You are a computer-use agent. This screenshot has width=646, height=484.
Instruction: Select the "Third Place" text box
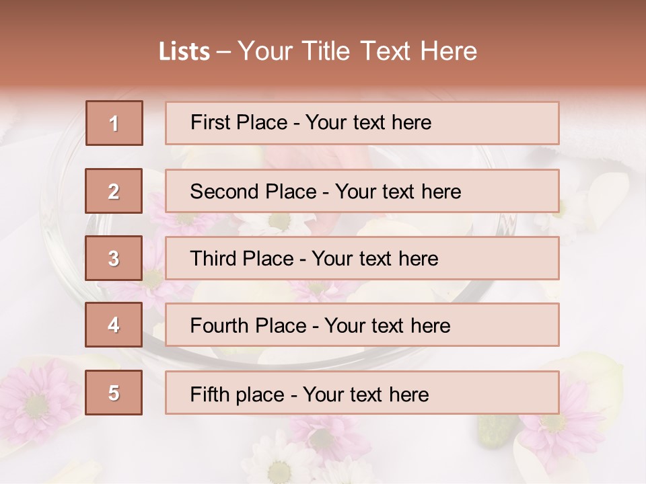(x=362, y=258)
